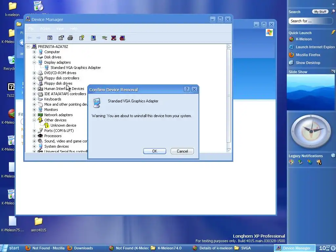Open Properties from Device Manager toolbar

click(x=61, y=38)
